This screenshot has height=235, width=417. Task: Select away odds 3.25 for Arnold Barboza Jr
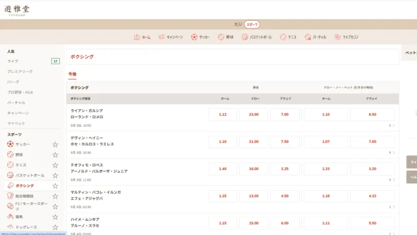[285, 169]
